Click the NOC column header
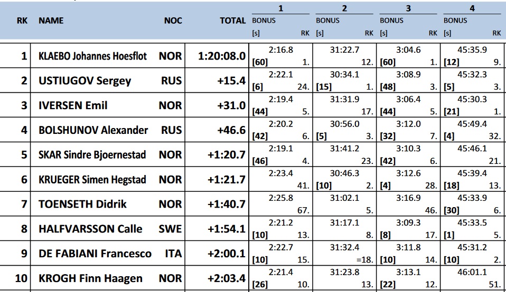The height and width of the screenshot is (292, 506). pyautogui.click(x=173, y=21)
